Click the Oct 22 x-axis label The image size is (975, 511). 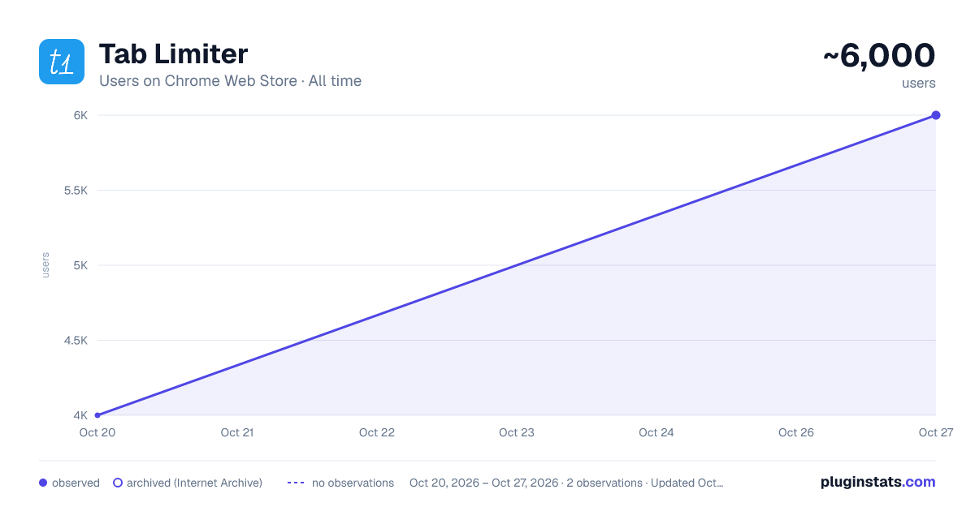(377, 432)
